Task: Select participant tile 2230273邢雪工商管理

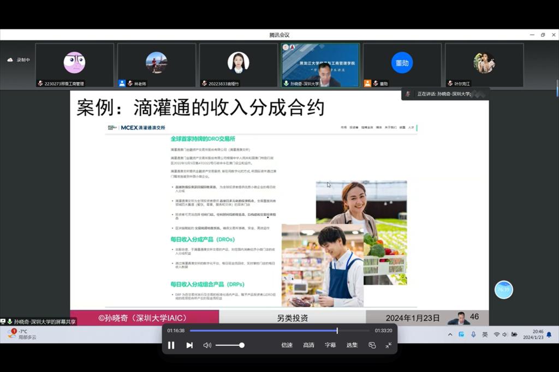Action: [x=74, y=65]
